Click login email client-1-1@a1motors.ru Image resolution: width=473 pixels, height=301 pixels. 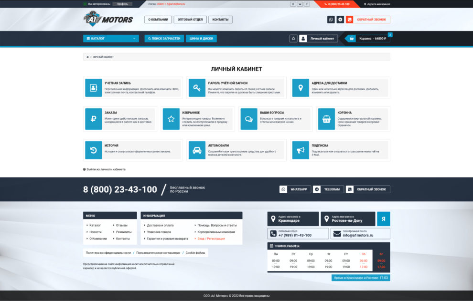[x=171, y=4]
